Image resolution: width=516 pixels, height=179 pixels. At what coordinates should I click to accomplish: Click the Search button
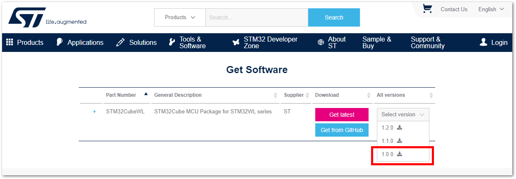(x=334, y=17)
